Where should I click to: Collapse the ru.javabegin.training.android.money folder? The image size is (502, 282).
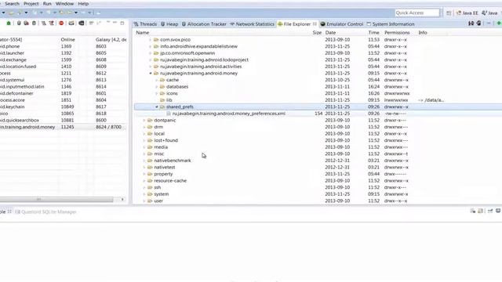pos(151,73)
